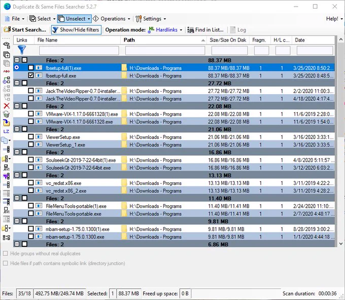Collapse the 21.06 MB file group
This screenshot has height=300, width=345.
[17, 129]
